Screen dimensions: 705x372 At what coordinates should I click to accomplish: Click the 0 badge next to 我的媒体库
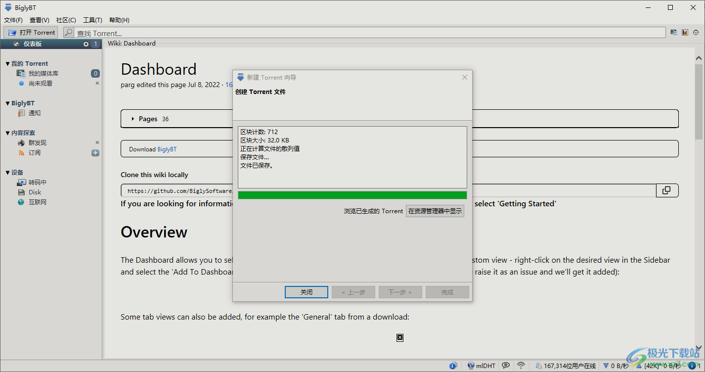95,74
